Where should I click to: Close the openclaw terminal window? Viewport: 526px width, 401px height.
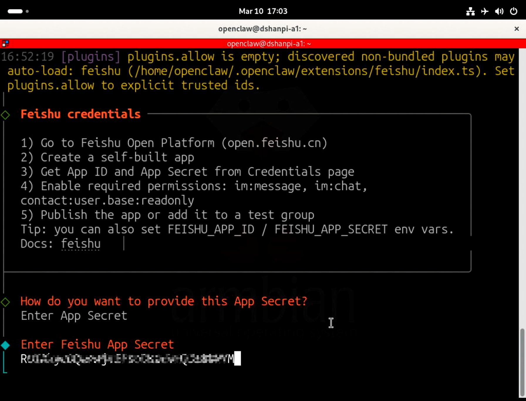click(517, 29)
